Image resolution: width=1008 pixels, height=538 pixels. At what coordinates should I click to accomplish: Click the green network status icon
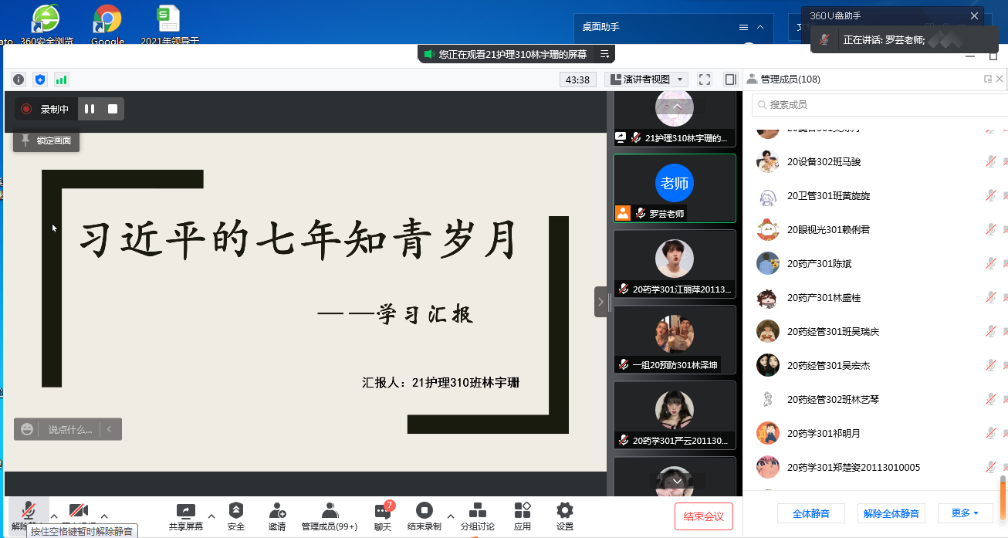point(61,80)
